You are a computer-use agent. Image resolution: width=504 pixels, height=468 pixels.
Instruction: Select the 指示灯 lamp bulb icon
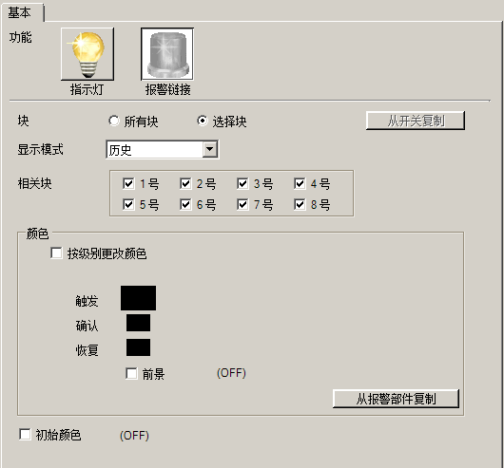[x=87, y=54]
